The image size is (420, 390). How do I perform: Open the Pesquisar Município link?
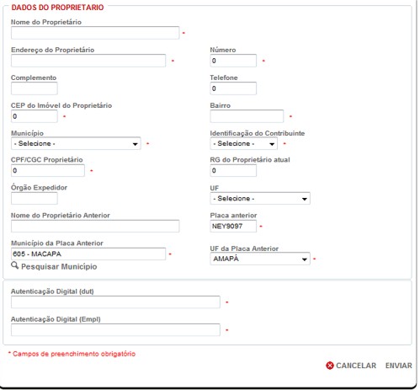pyautogui.click(x=59, y=266)
